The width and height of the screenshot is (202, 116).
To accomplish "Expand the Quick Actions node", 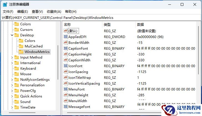I will tap(12, 96).
